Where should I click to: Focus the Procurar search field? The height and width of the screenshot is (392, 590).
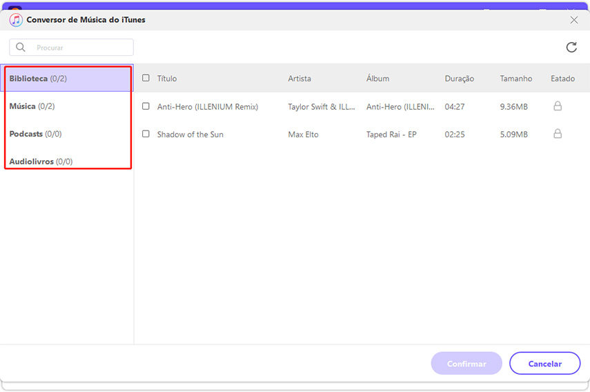point(72,48)
